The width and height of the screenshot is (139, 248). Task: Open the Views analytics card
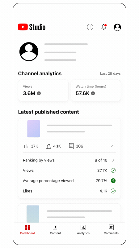[43, 91]
